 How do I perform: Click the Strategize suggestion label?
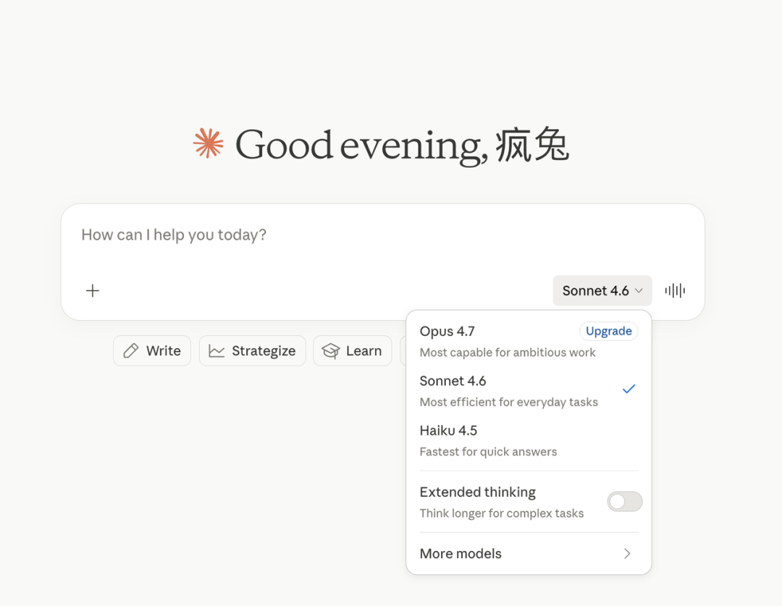tap(264, 351)
